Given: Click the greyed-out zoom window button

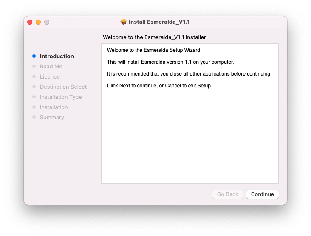Looking at the screenshot, I should pyautogui.click(x=47, y=22).
